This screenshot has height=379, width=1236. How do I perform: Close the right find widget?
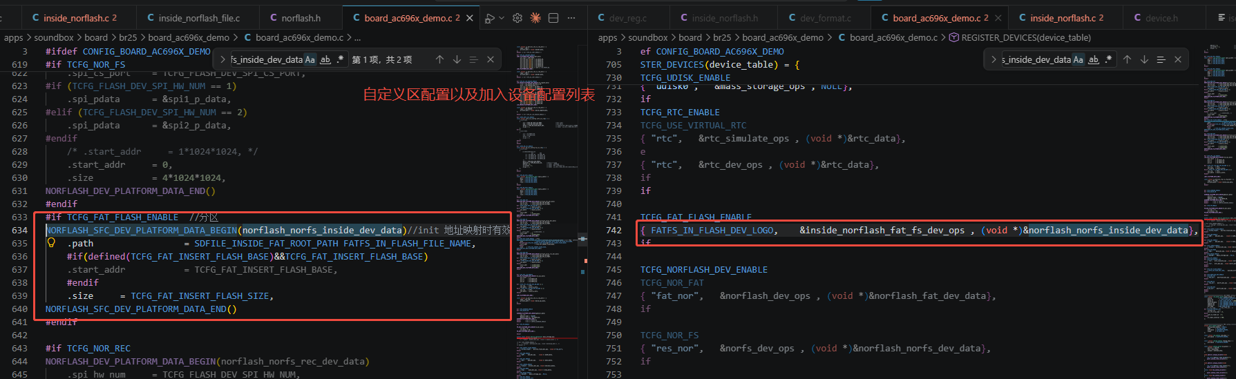[x=1178, y=60]
